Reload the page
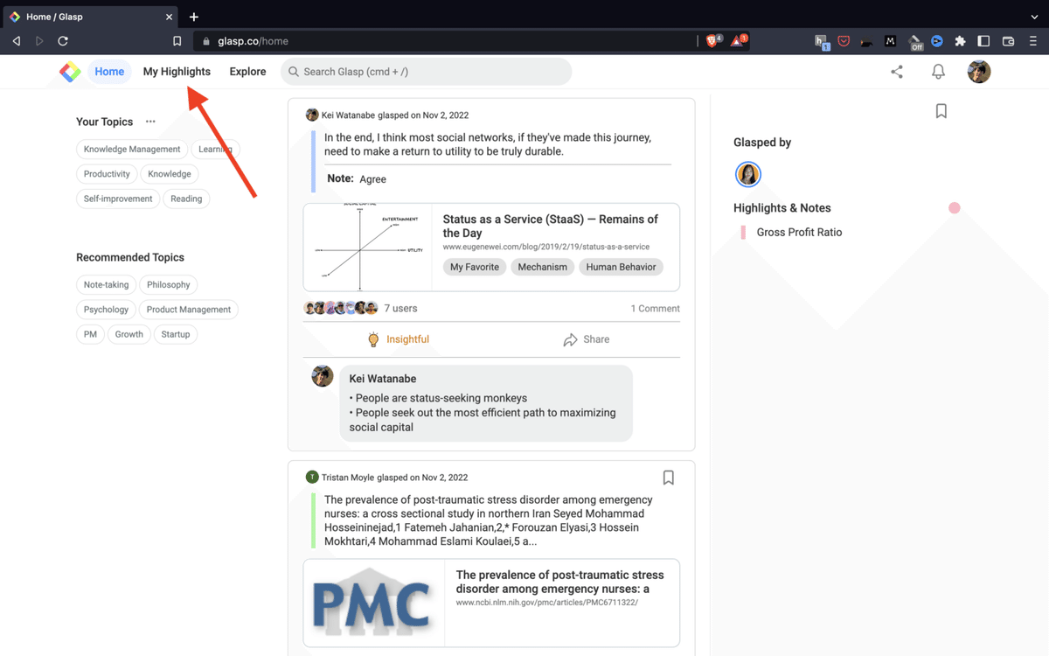Image resolution: width=1049 pixels, height=656 pixels. pos(63,41)
